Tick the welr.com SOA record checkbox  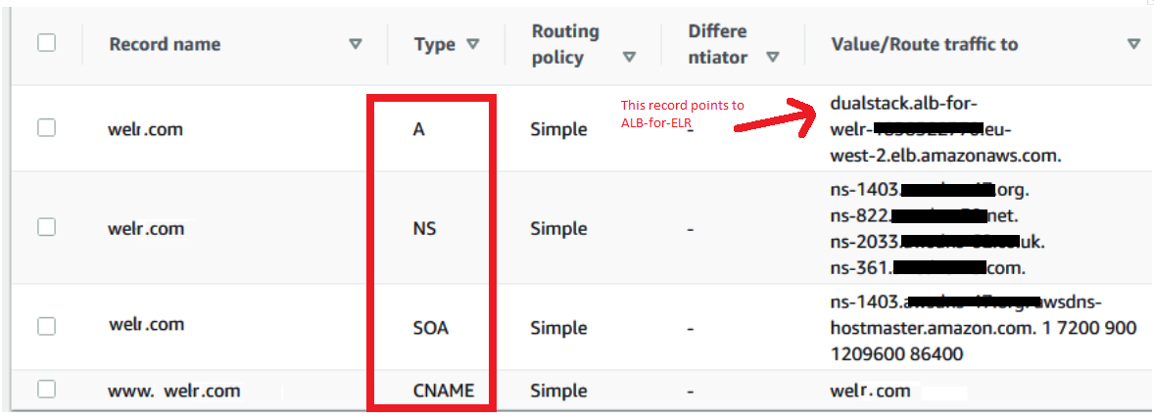pos(46,324)
